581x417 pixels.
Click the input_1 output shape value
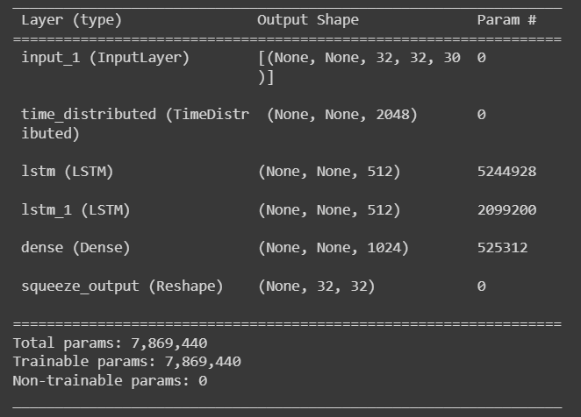pos(358,58)
